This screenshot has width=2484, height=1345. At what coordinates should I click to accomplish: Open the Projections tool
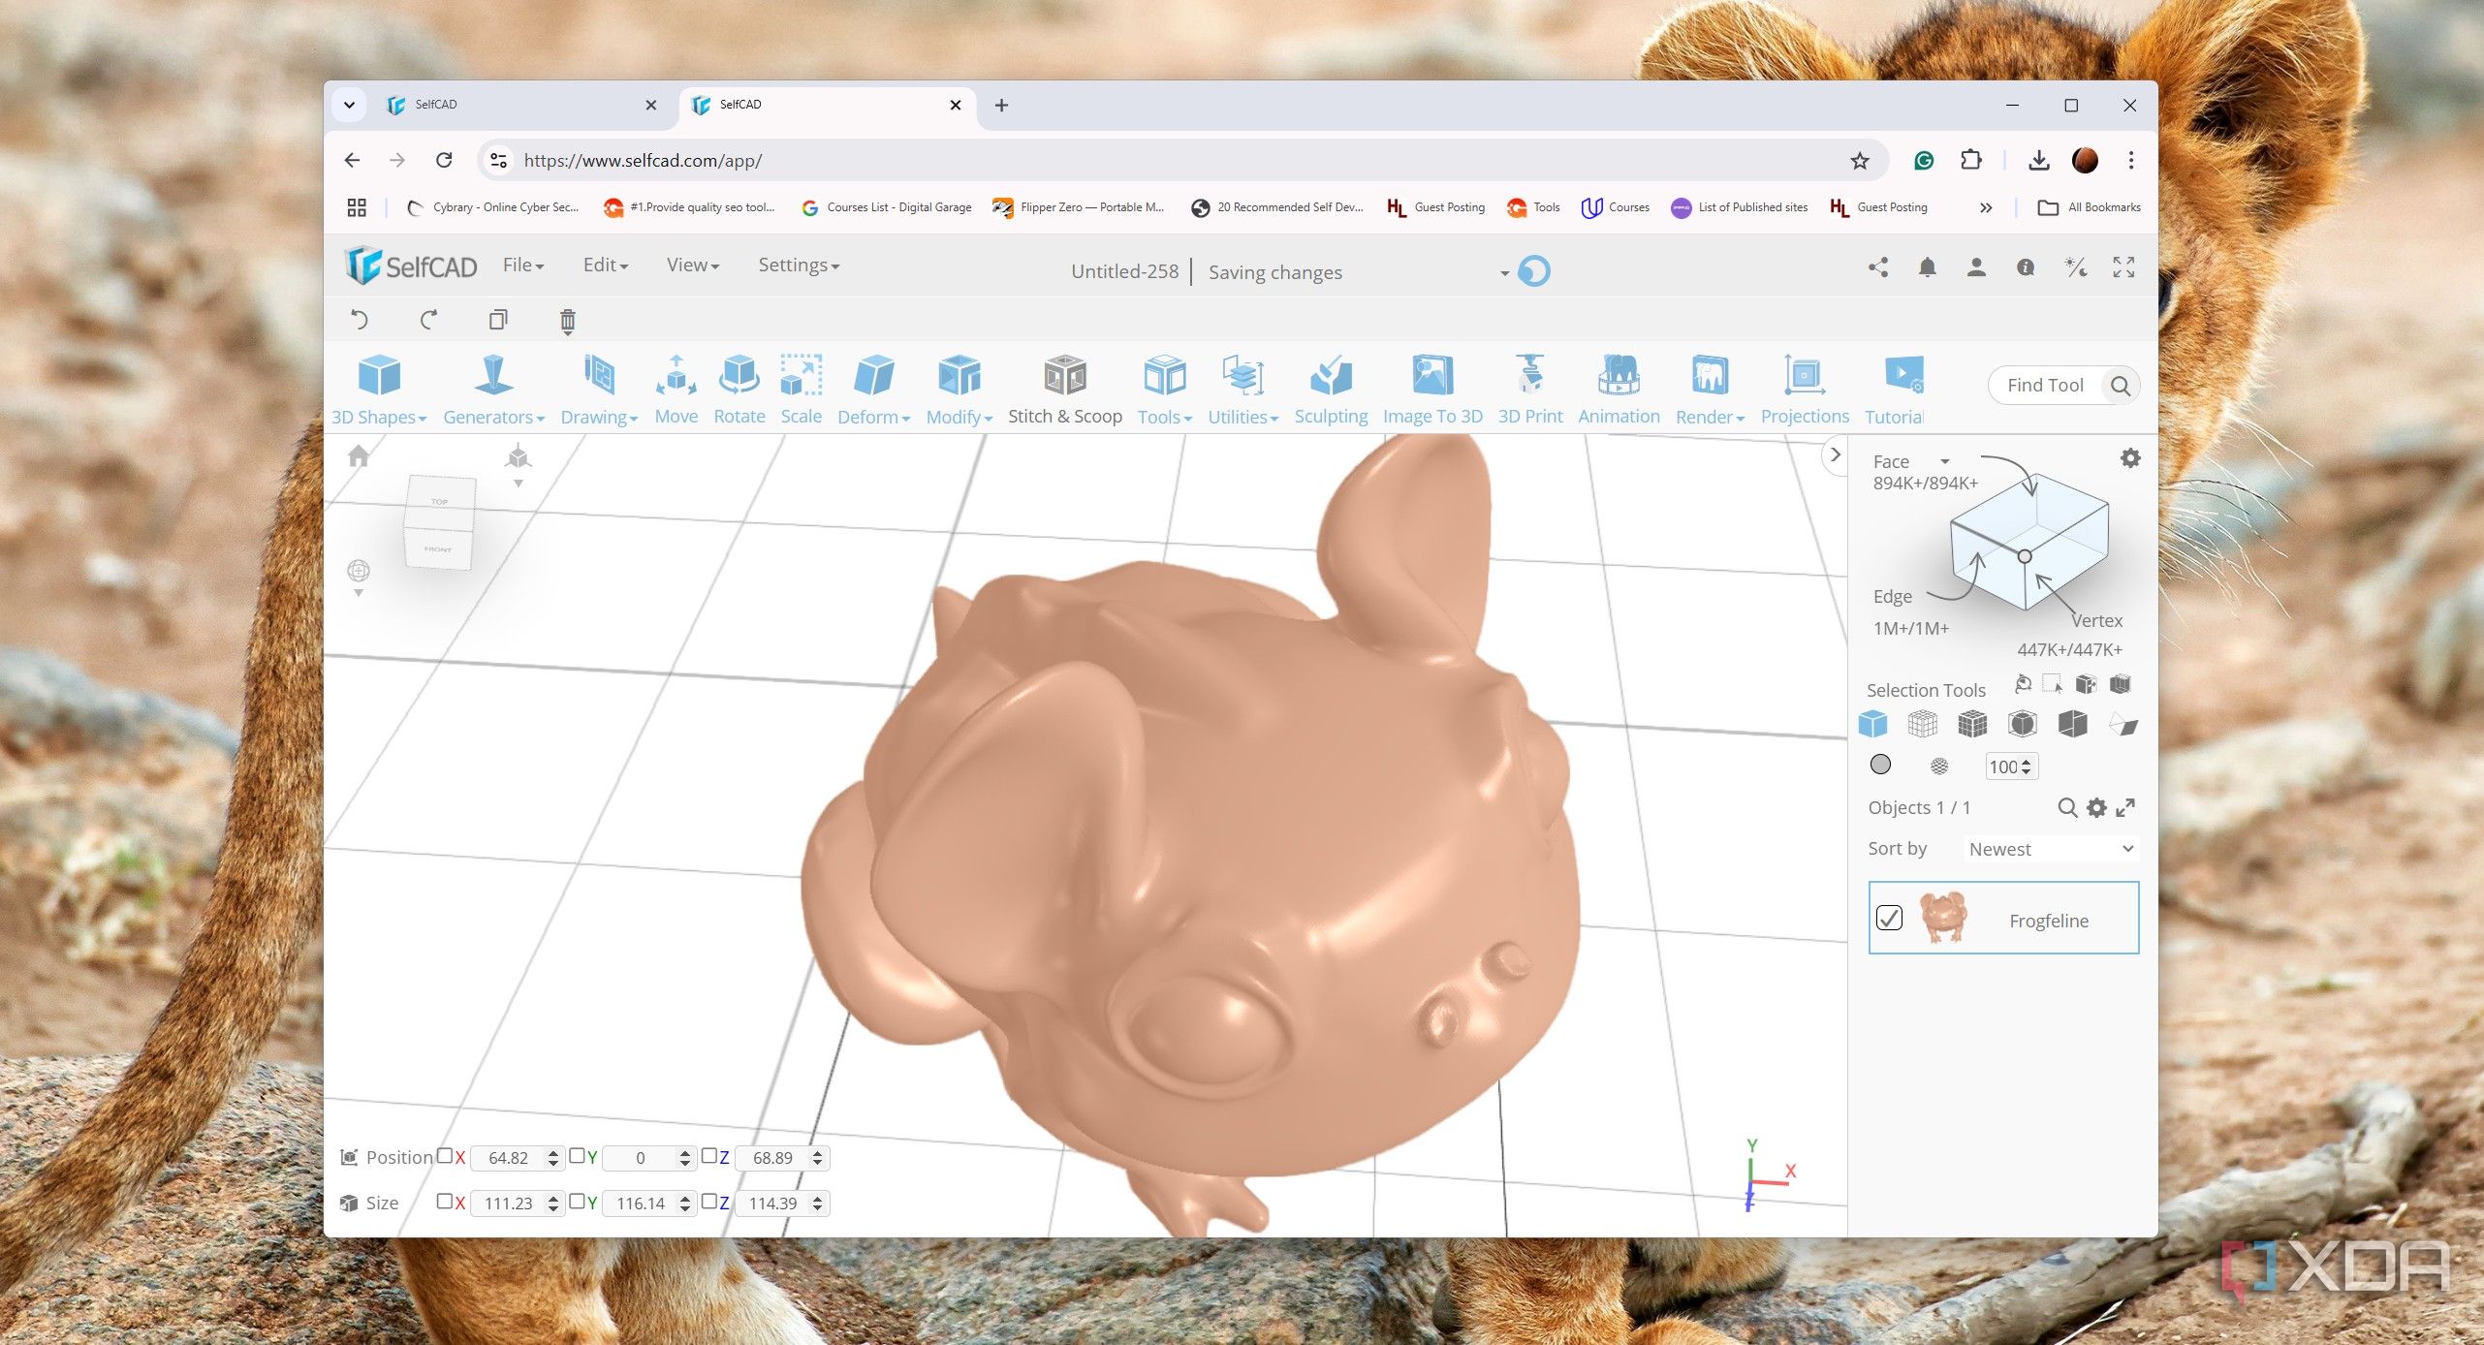(1804, 390)
